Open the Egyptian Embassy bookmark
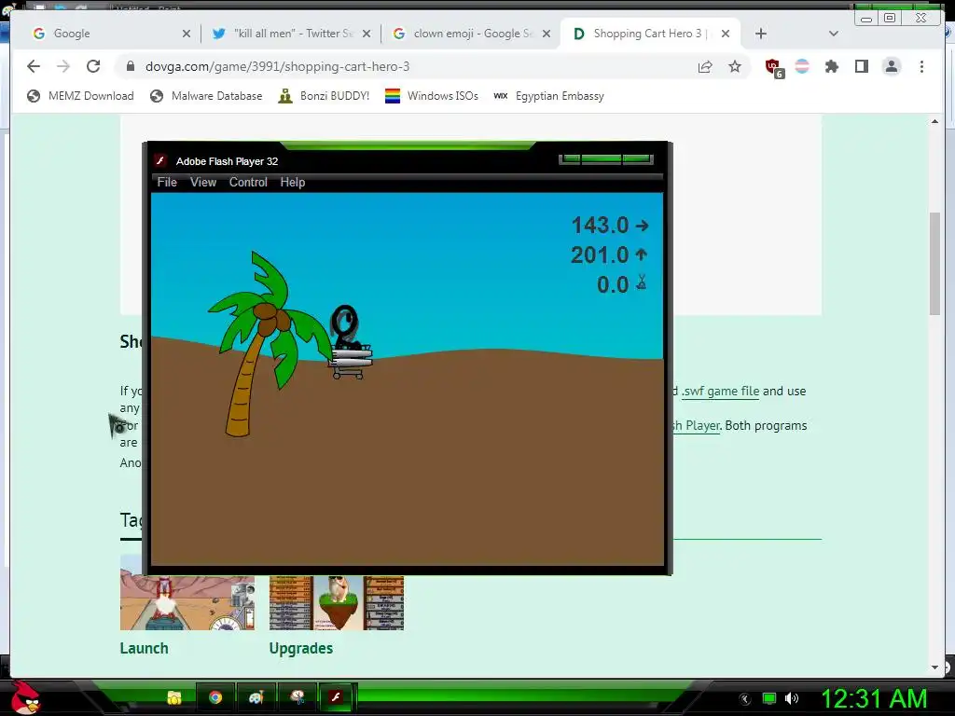955x716 pixels. (548, 96)
